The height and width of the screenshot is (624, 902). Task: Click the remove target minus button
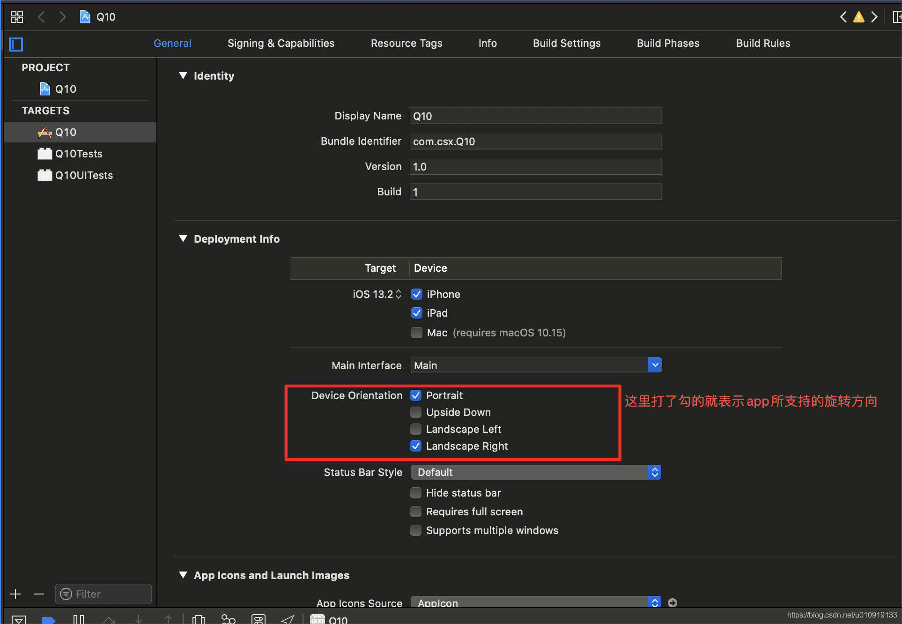(x=39, y=594)
